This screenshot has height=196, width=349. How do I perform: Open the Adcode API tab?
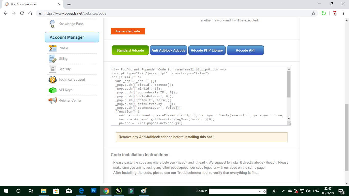click(x=245, y=50)
